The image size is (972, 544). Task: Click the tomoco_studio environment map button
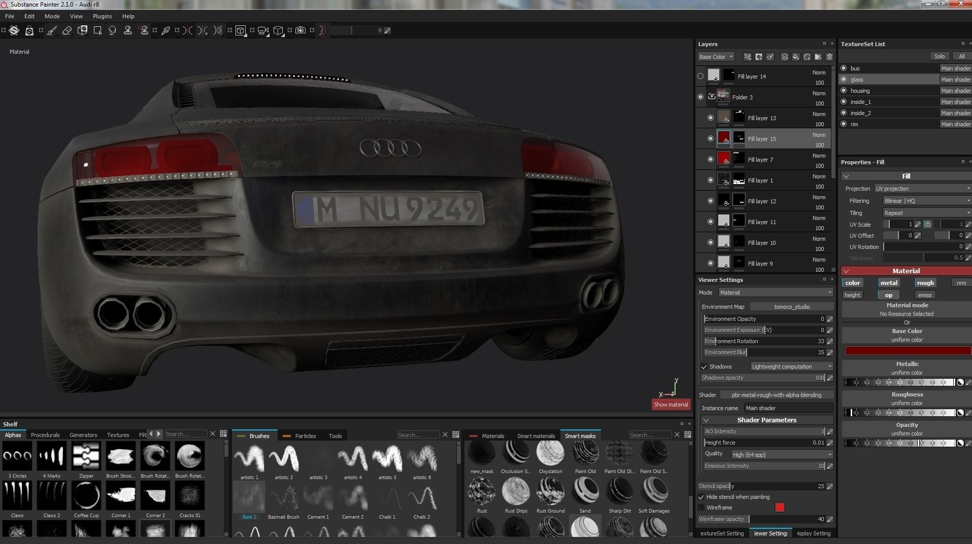click(x=792, y=307)
